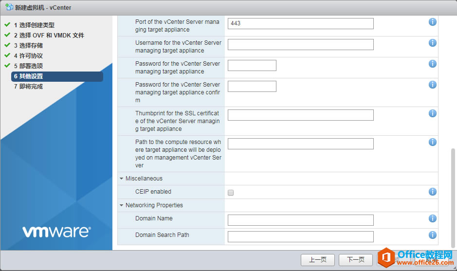Go to step 5 部署选项

28,66
